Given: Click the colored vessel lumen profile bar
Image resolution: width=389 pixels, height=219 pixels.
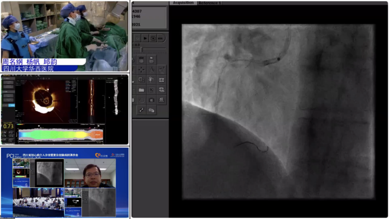Looking at the screenshot, I should pos(61,135).
